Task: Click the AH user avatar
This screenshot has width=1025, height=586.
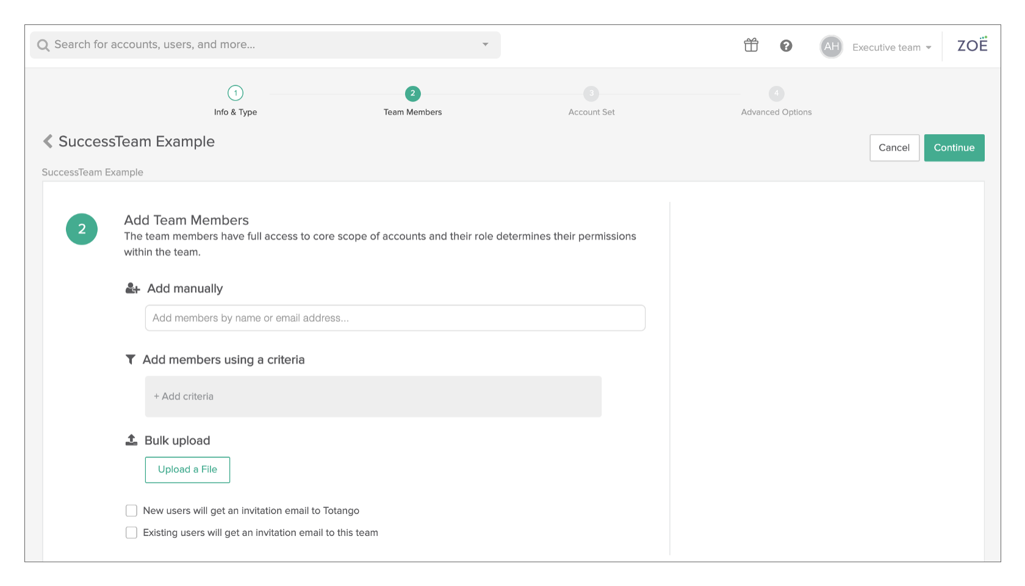Action: (831, 46)
